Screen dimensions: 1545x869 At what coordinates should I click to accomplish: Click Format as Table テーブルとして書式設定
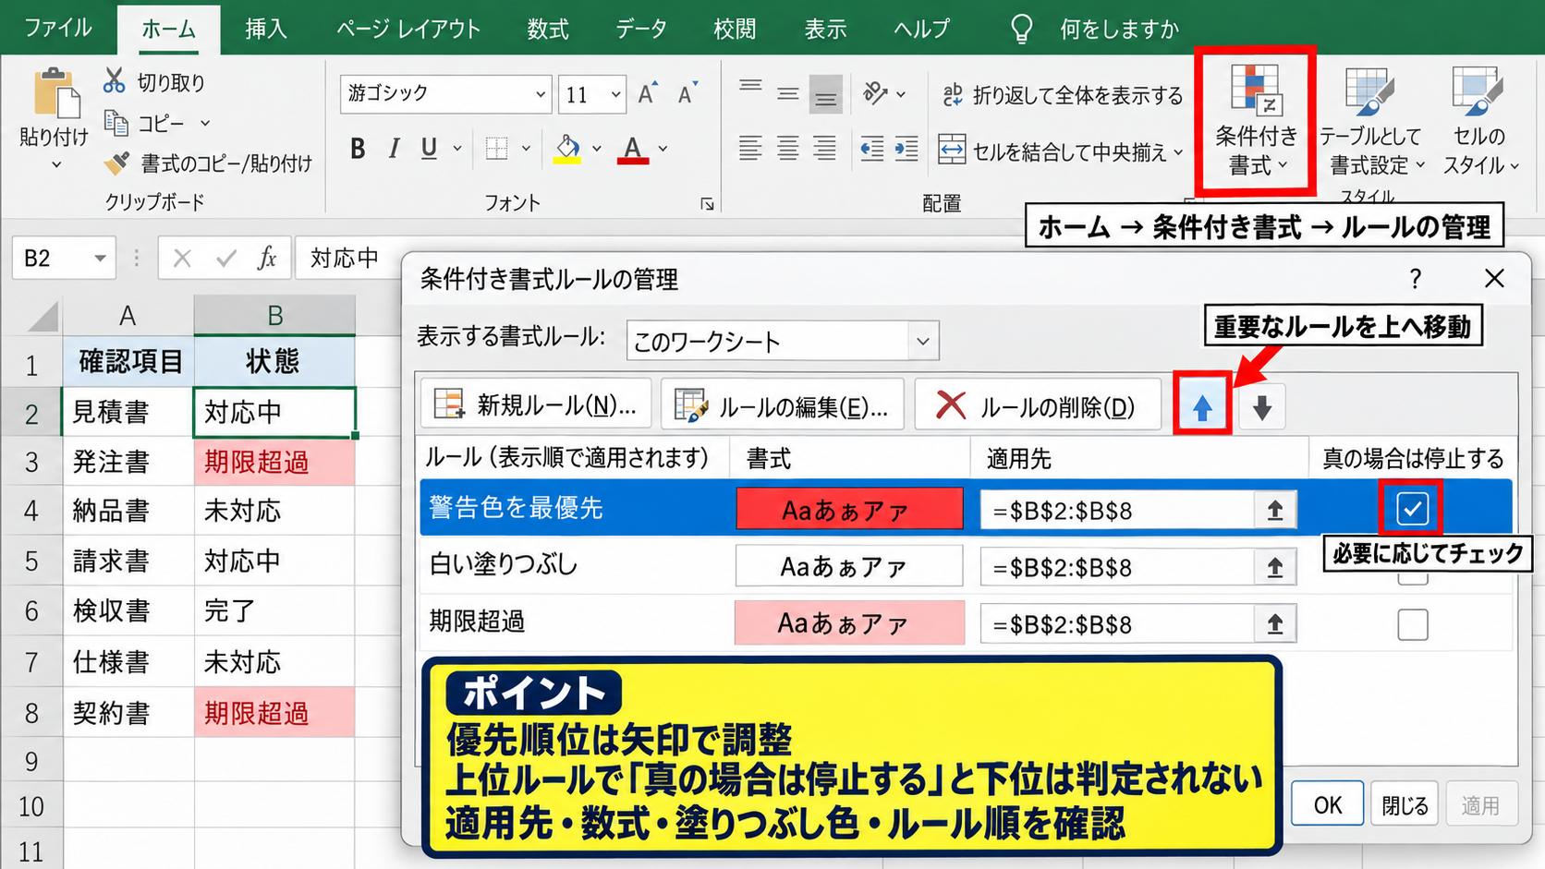click(1371, 122)
